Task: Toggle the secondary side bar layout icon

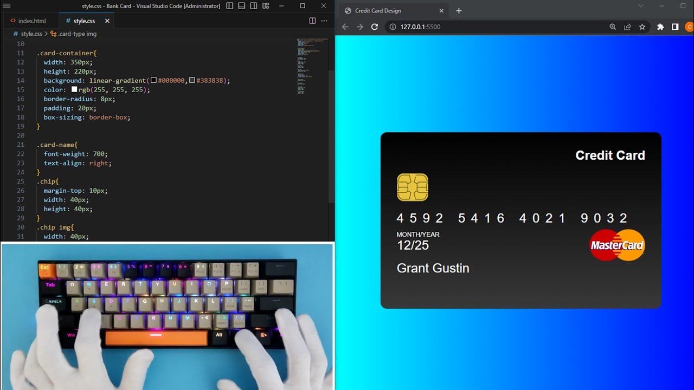Action: [x=254, y=6]
